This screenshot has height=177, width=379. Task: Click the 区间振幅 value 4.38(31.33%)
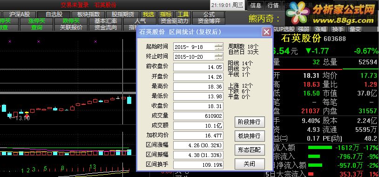198,155
